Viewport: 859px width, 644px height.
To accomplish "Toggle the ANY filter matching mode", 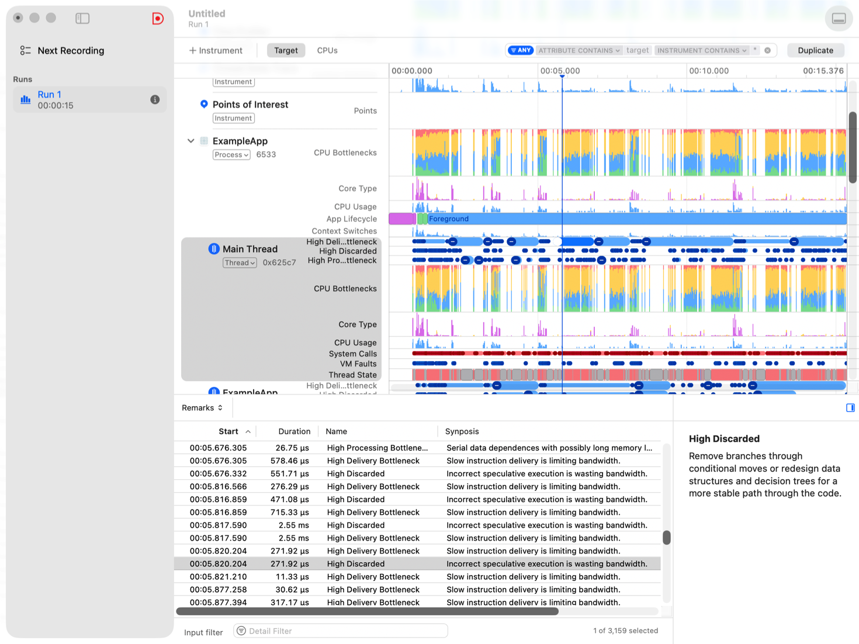I will (x=519, y=50).
